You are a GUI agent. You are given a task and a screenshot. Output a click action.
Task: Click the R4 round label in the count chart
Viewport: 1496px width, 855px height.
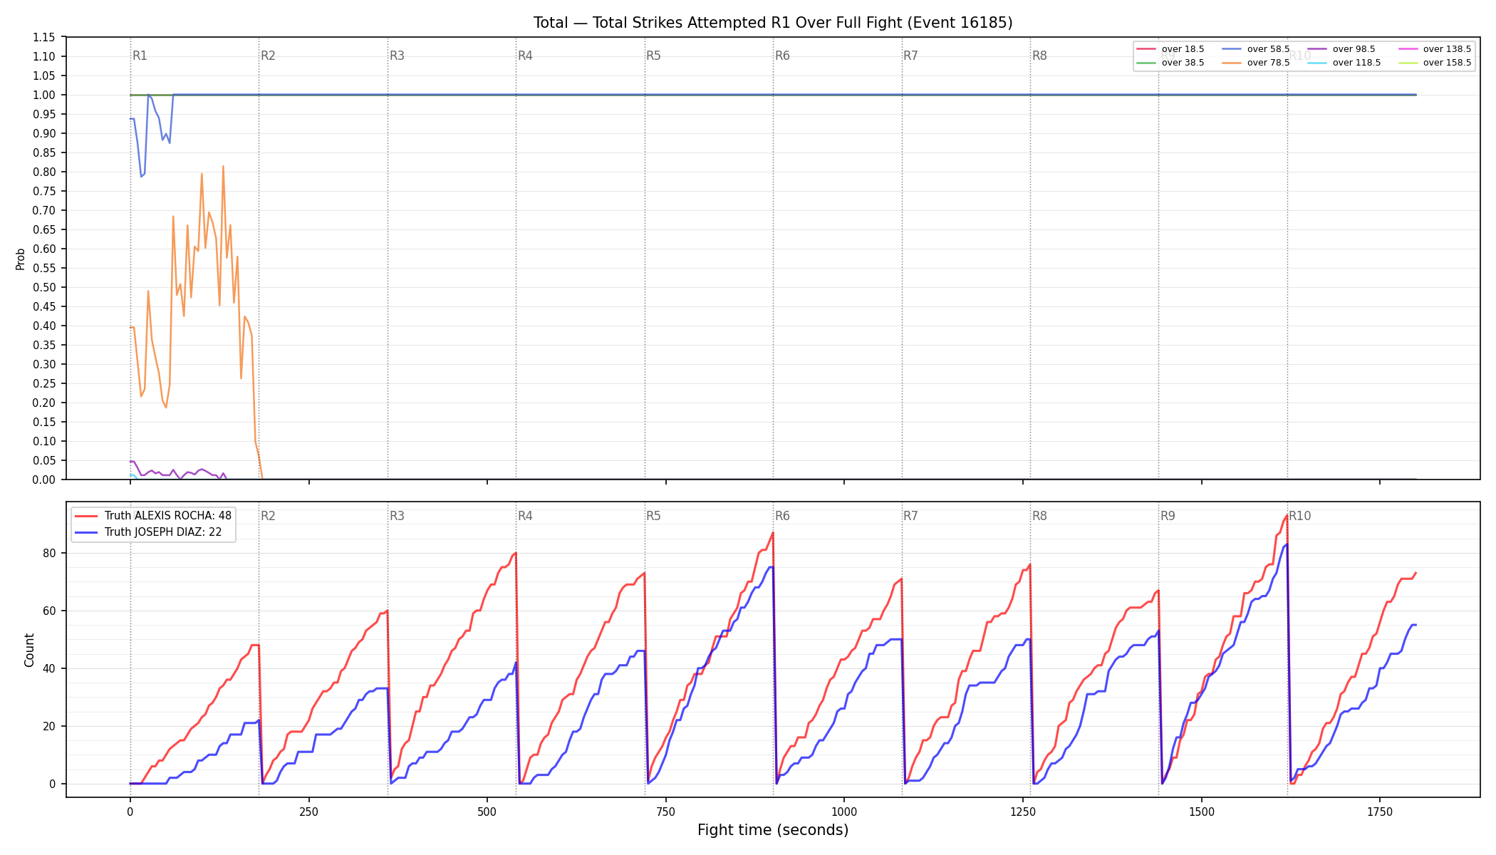[x=525, y=516]
